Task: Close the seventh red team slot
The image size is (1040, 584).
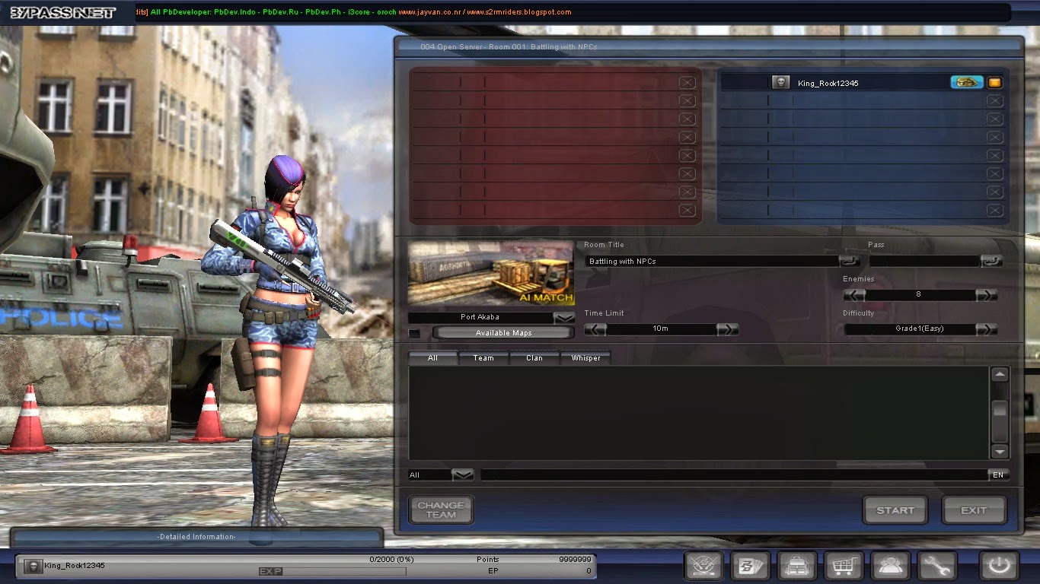Action: [x=687, y=192]
